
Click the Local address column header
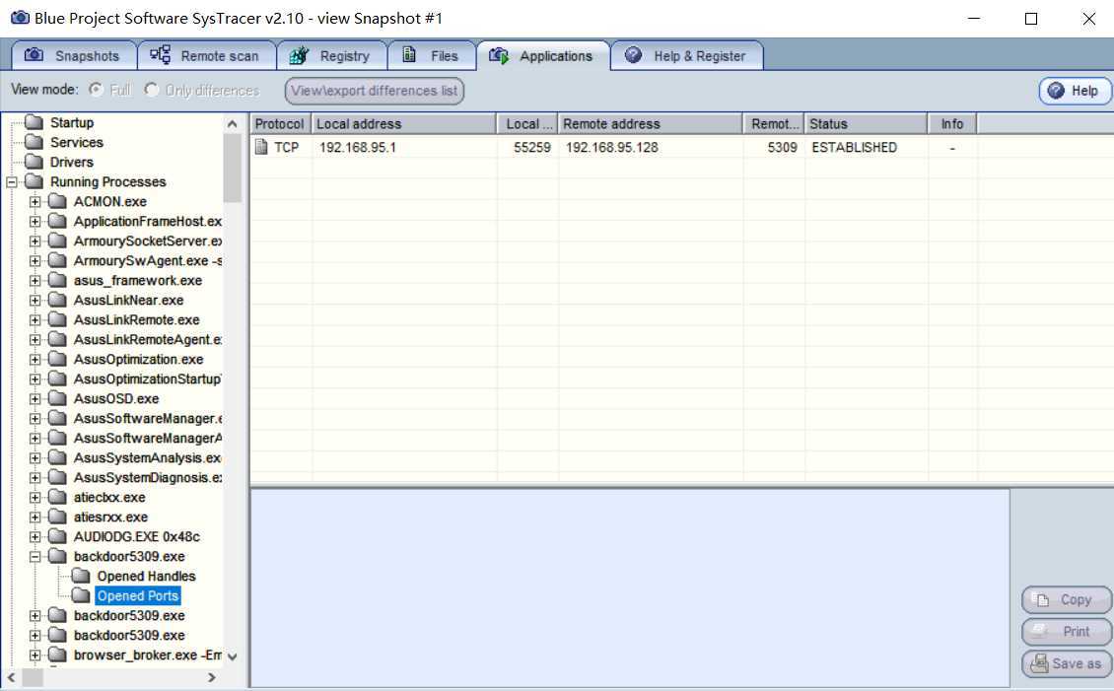click(x=404, y=123)
